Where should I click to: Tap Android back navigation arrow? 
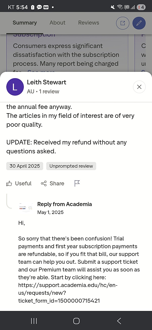point(119,321)
